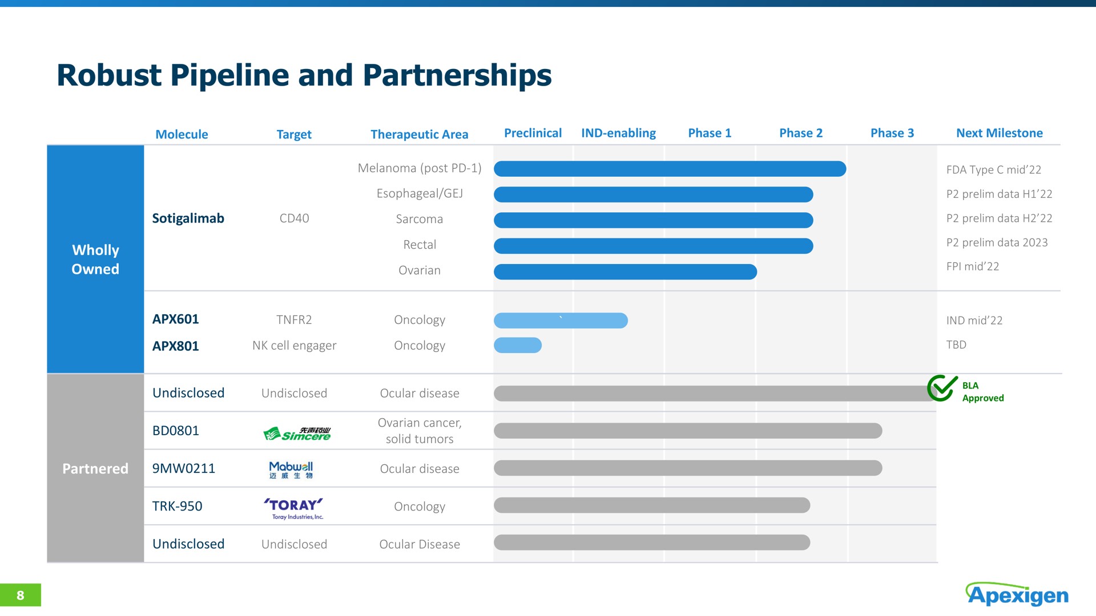
Task: Click the Next Milestone column header
Action: tap(1000, 133)
